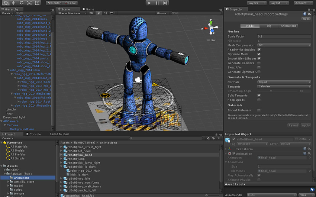Viewport: 316px width, 197px height.
Task: Toggle Center pivot mode button
Action: [54, 3]
